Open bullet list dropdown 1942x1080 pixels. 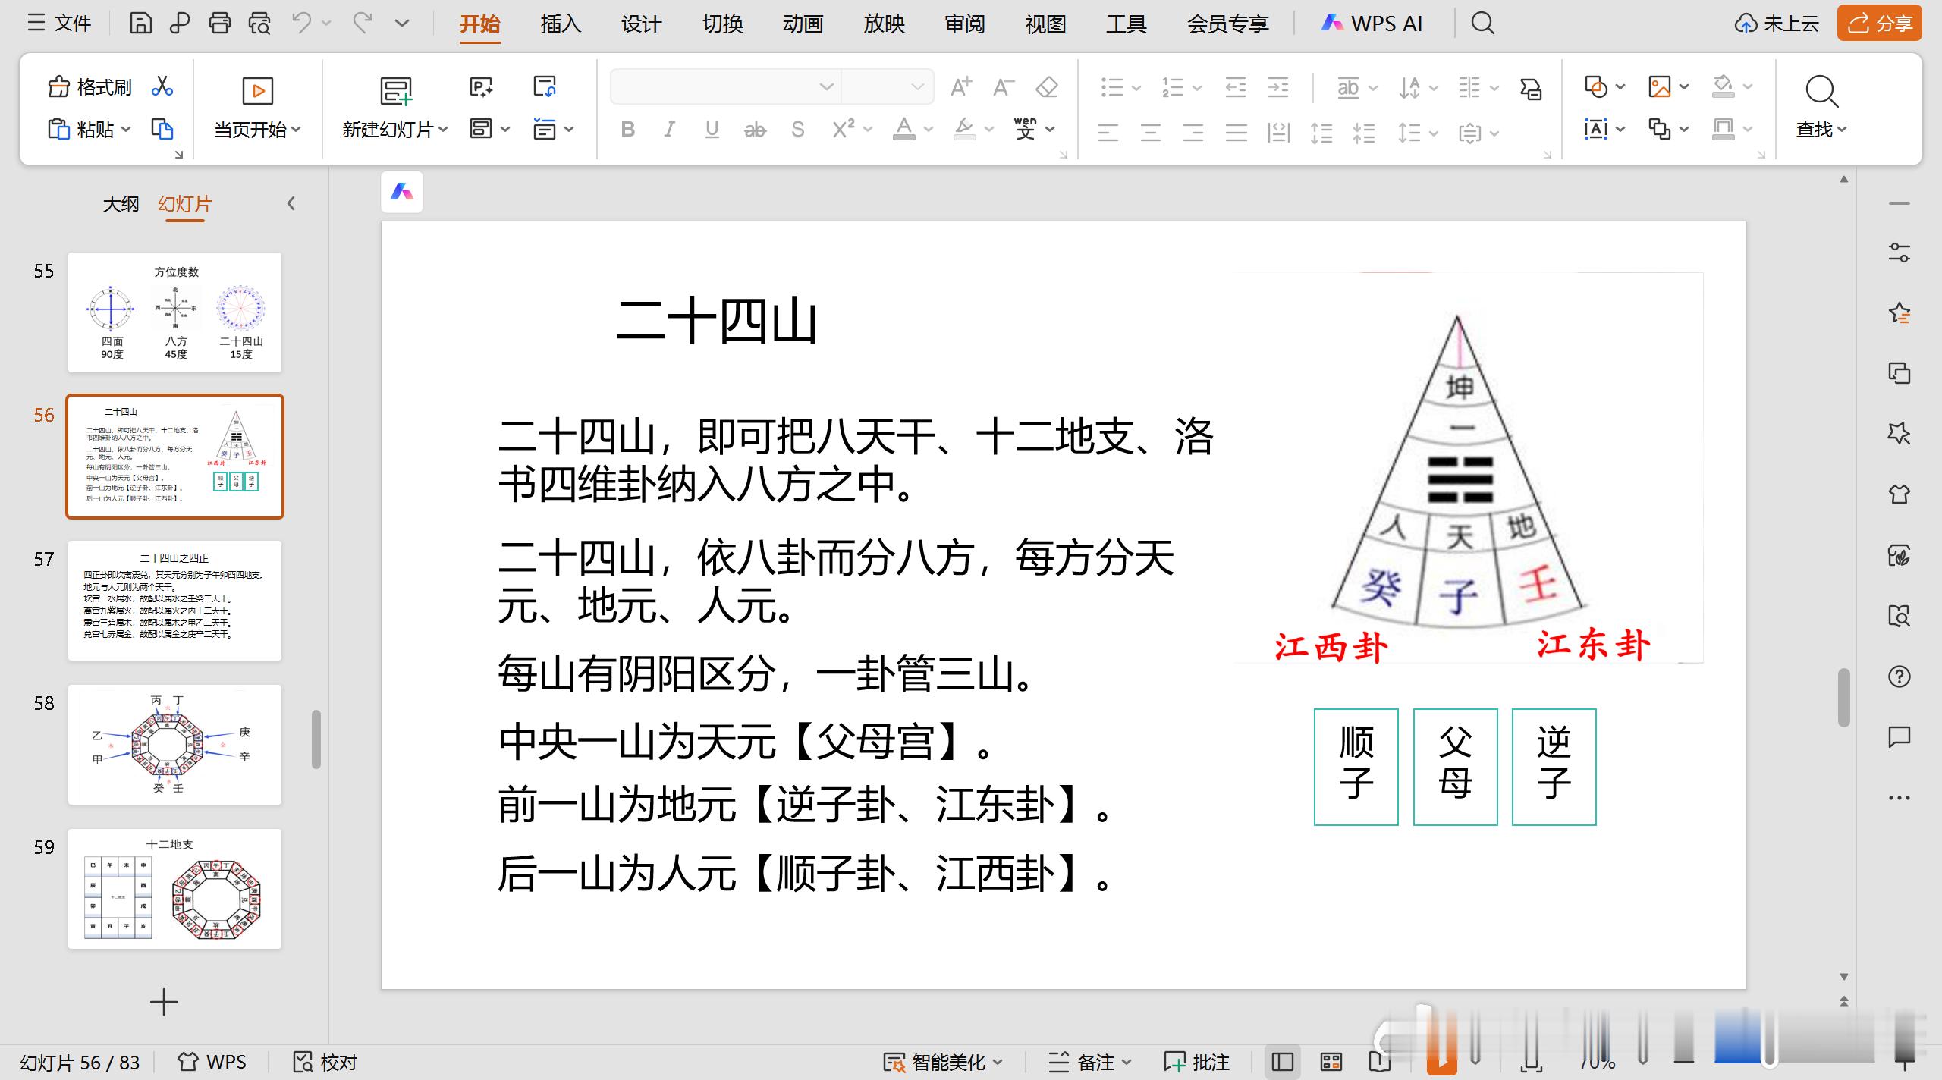click(x=1136, y=88)
